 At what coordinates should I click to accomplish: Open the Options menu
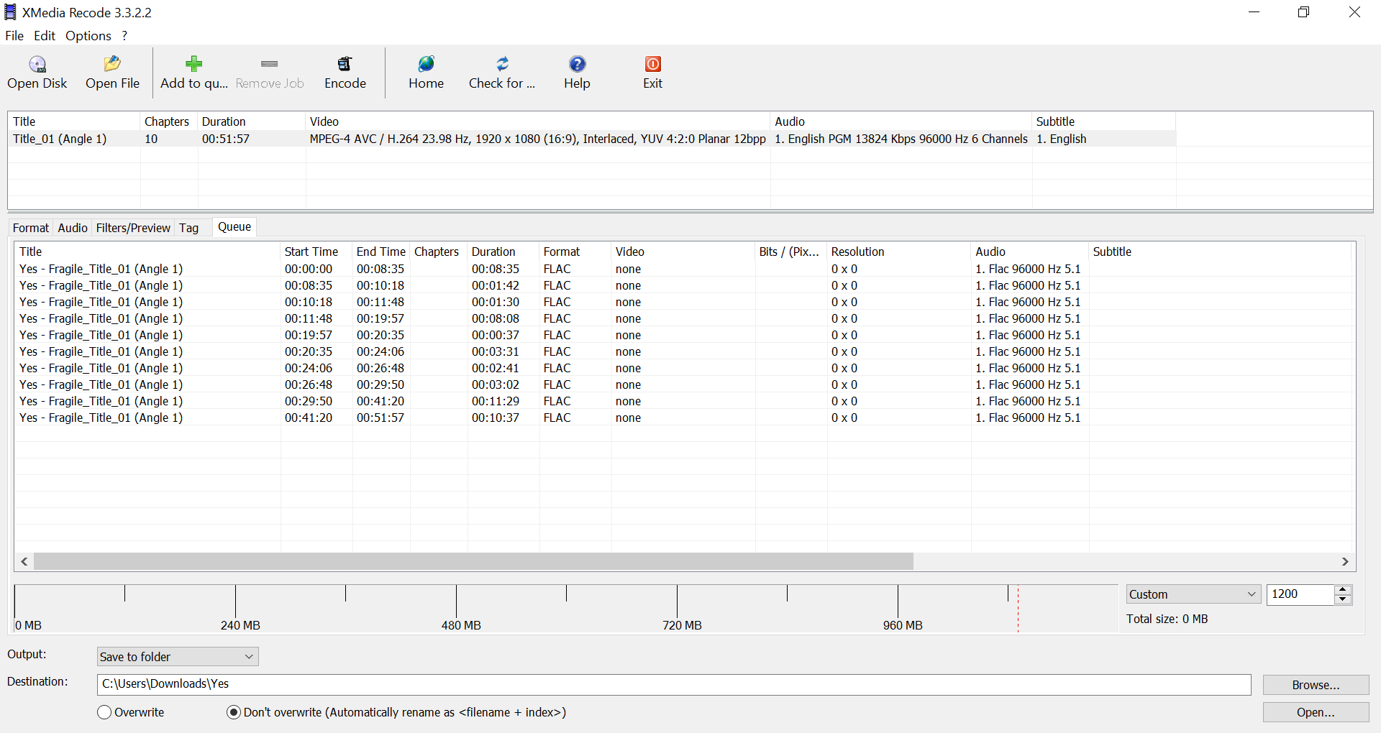[x=88, y=36]
